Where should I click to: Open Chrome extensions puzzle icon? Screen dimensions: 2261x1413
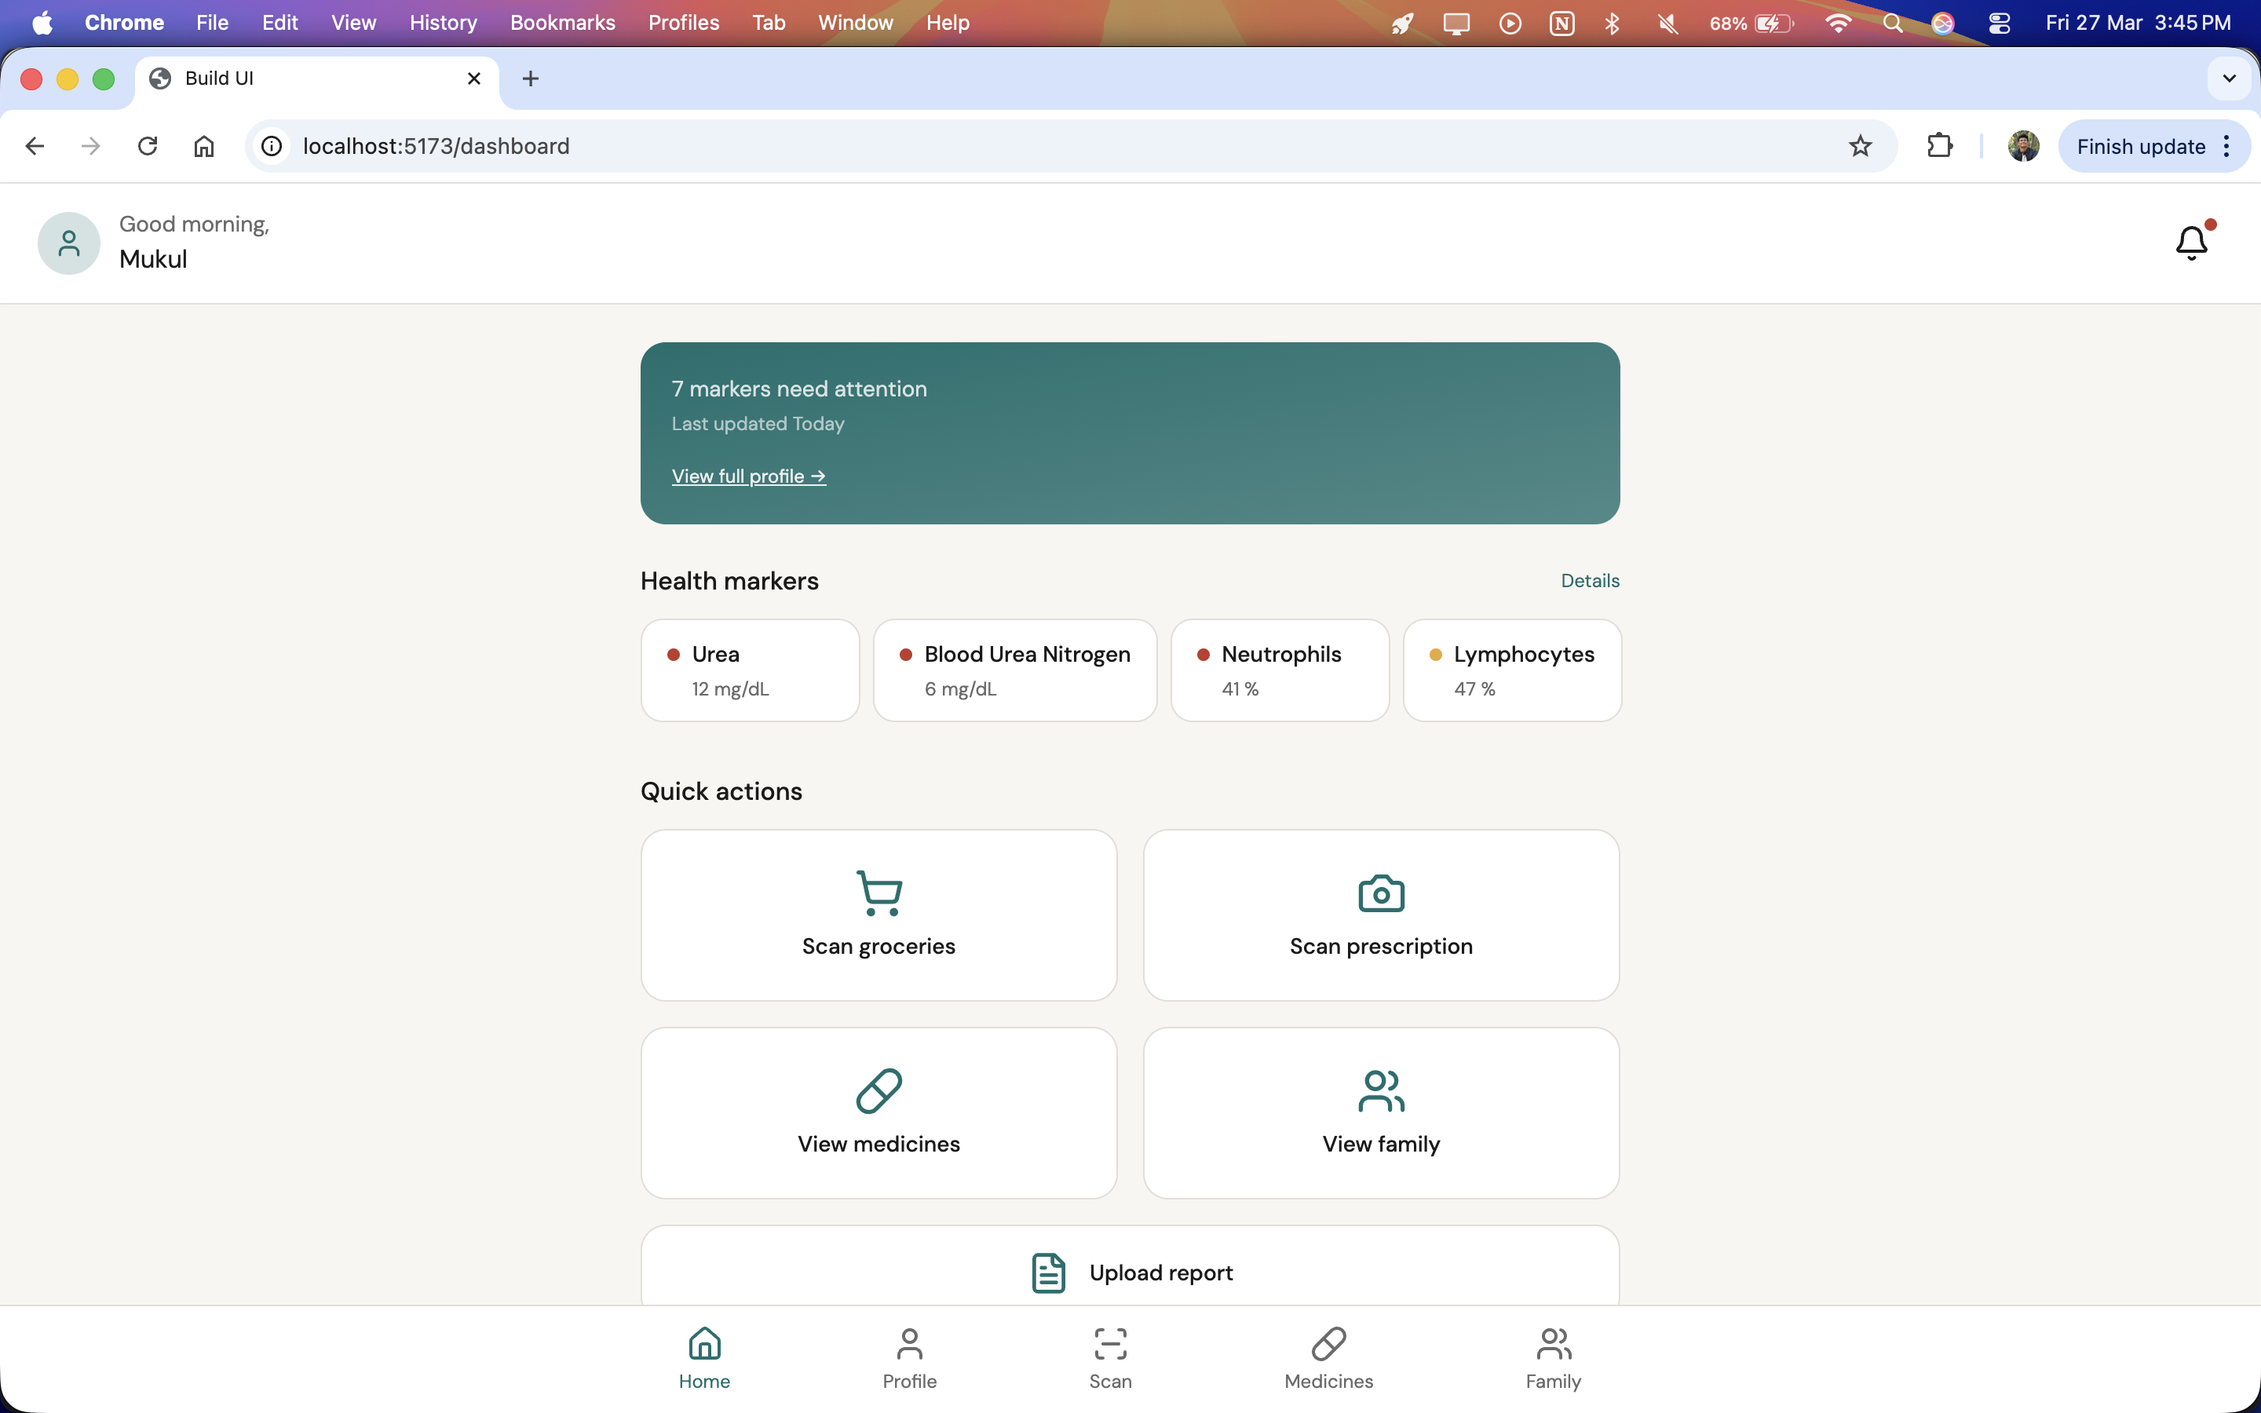coord(1940,146)
